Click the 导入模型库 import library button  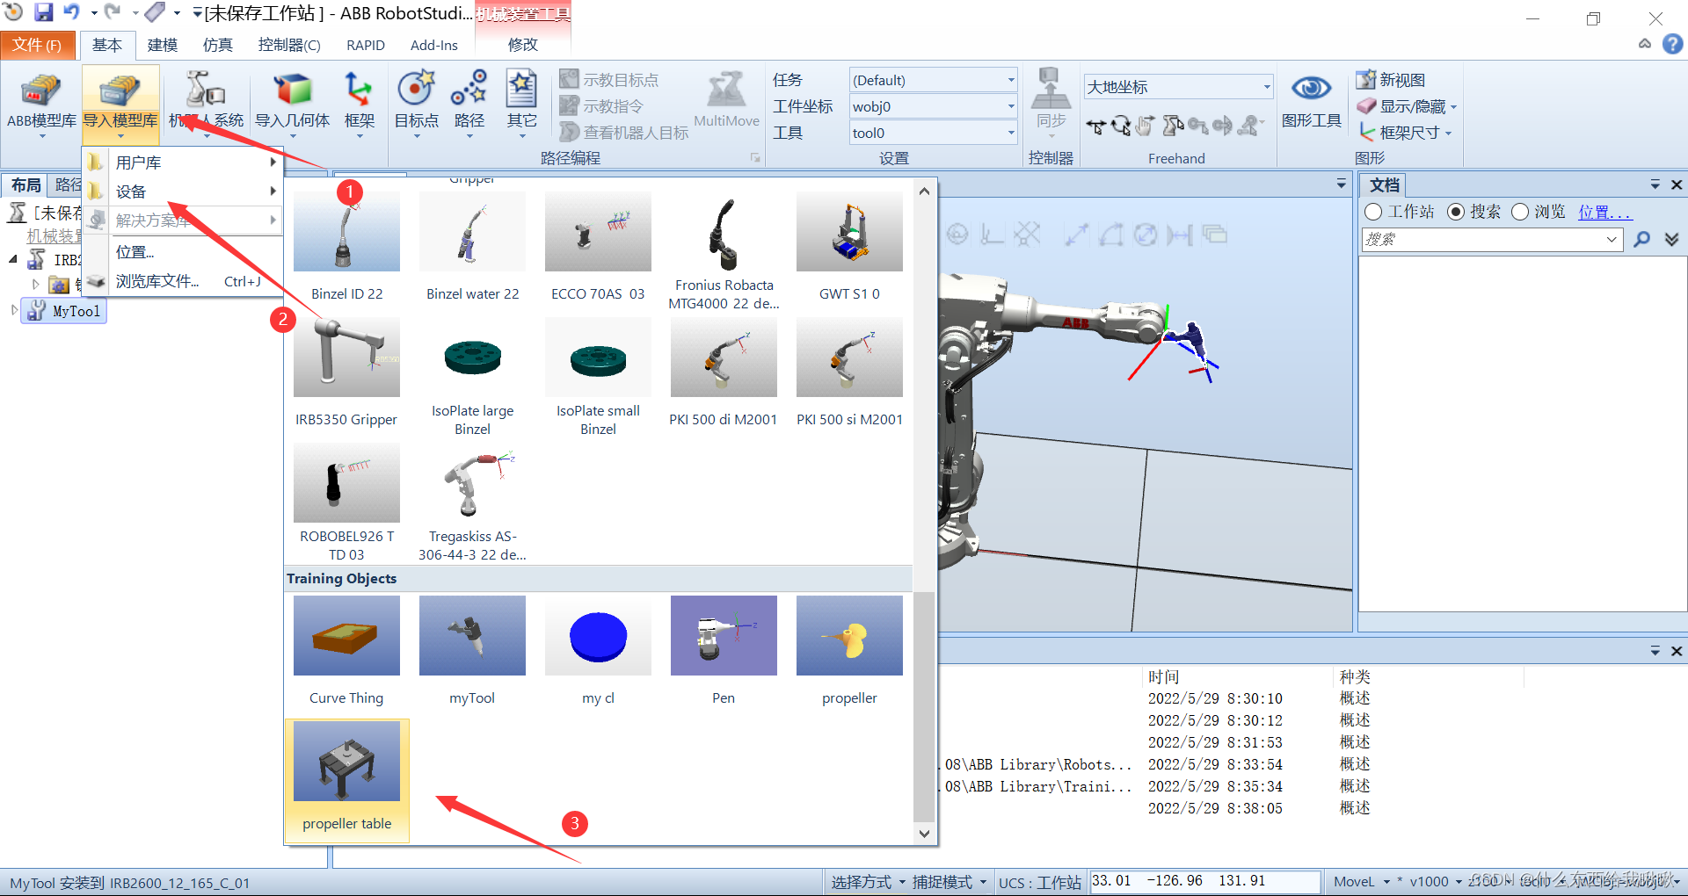(120, 104)
